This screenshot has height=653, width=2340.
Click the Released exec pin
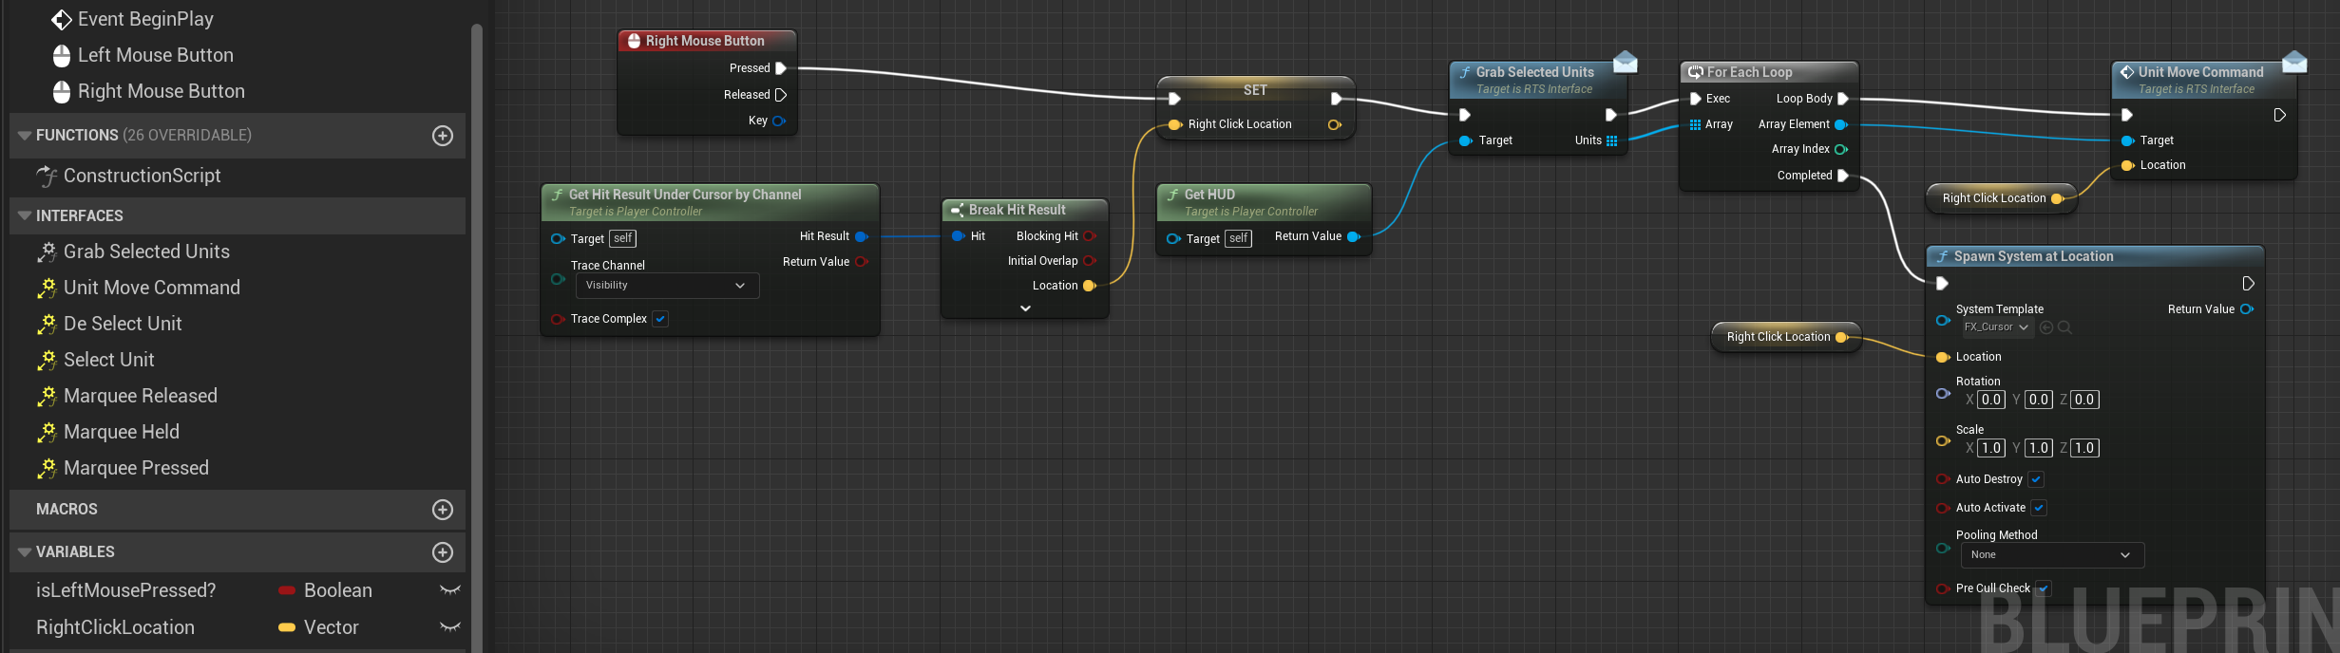781,95
